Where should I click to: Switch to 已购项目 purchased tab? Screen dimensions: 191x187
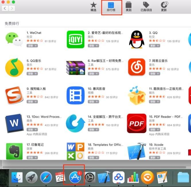pos(146,7)
